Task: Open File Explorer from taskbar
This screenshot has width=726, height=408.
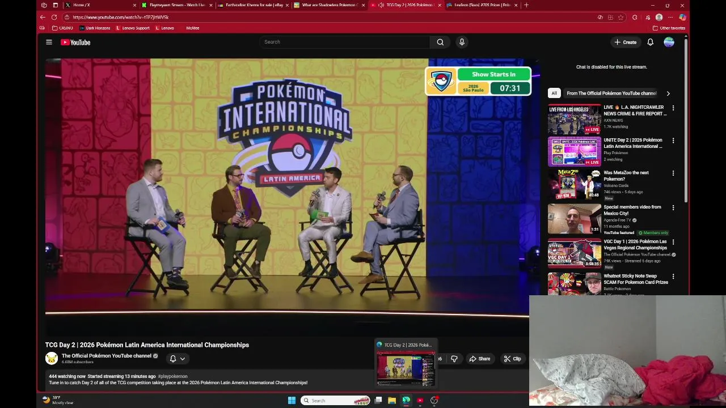Action: tap(392, 401)
